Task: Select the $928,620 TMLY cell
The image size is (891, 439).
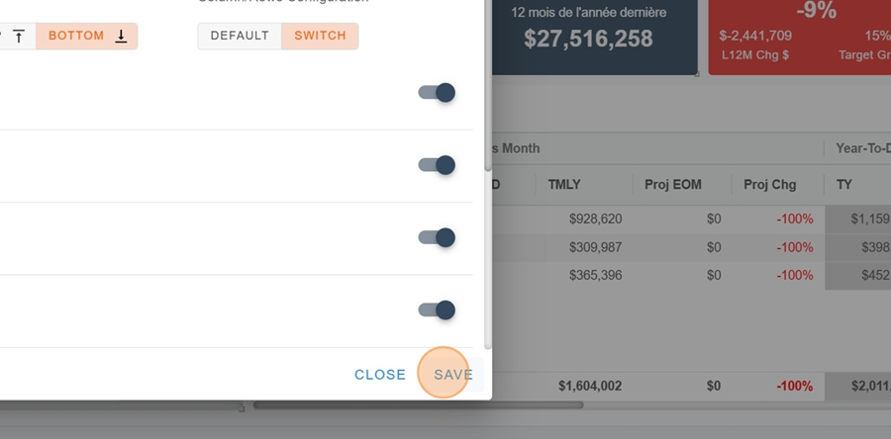Action: pos(595,219)
